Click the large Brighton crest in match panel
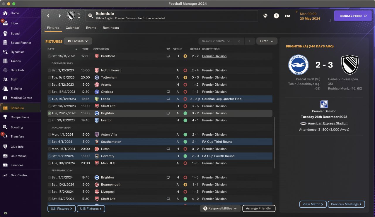This screenshot has height=217, width=375. coord(298,65)
